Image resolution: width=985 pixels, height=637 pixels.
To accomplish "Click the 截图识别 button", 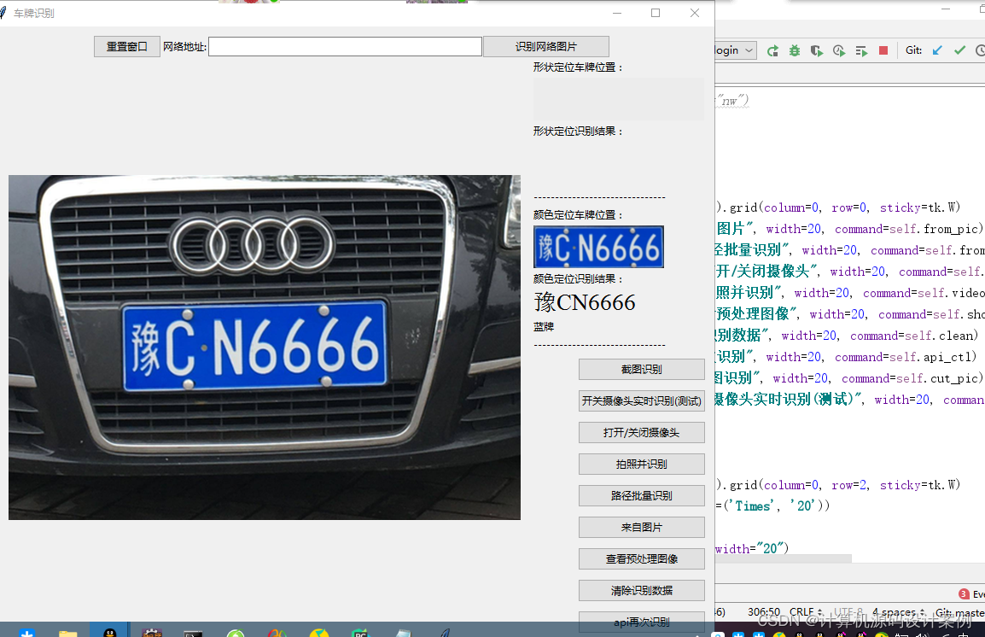I will [641, 370].
